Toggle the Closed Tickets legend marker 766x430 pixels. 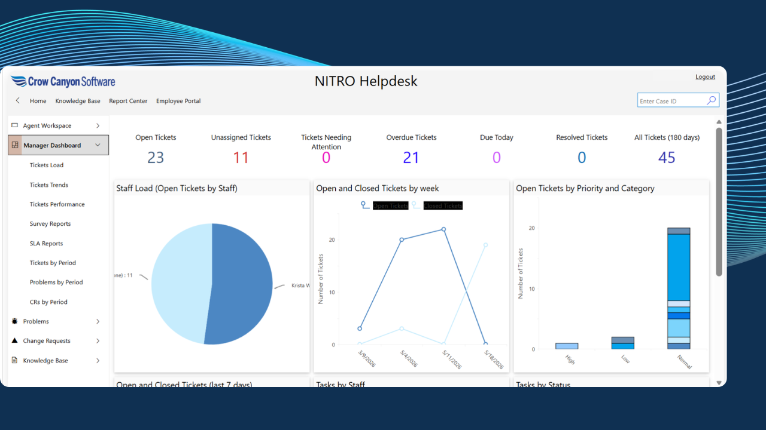click(416, 205)
